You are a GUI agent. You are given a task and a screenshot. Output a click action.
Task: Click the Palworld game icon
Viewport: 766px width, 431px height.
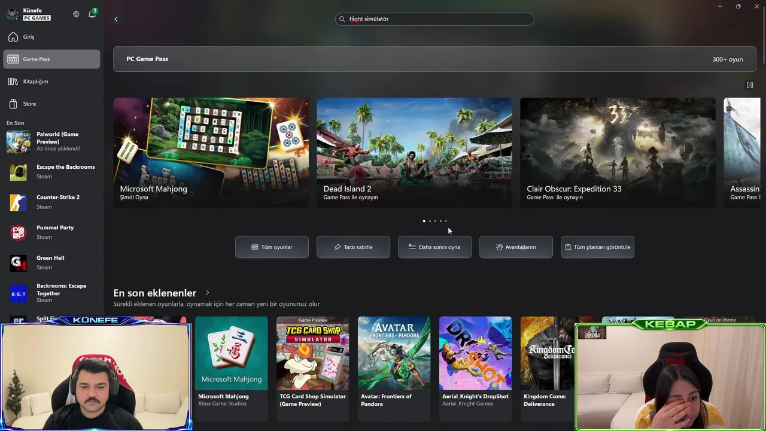(19, 142)
